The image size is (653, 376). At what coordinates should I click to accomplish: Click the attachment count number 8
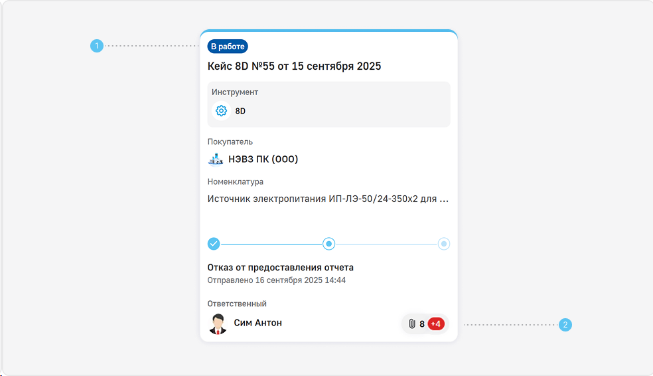pos(422,324)
